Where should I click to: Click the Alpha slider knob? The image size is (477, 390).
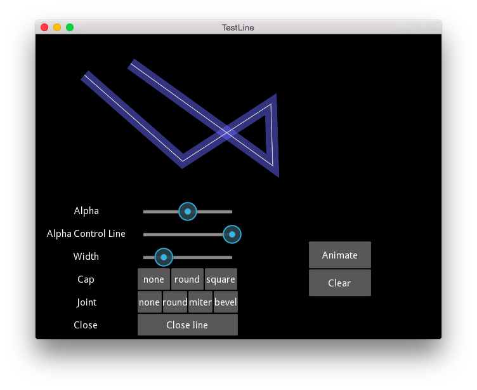[188, 212]
